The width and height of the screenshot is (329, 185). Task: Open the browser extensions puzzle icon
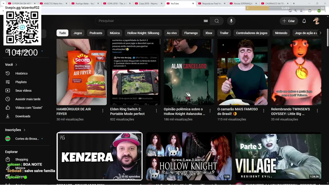[x=310, y=11]
